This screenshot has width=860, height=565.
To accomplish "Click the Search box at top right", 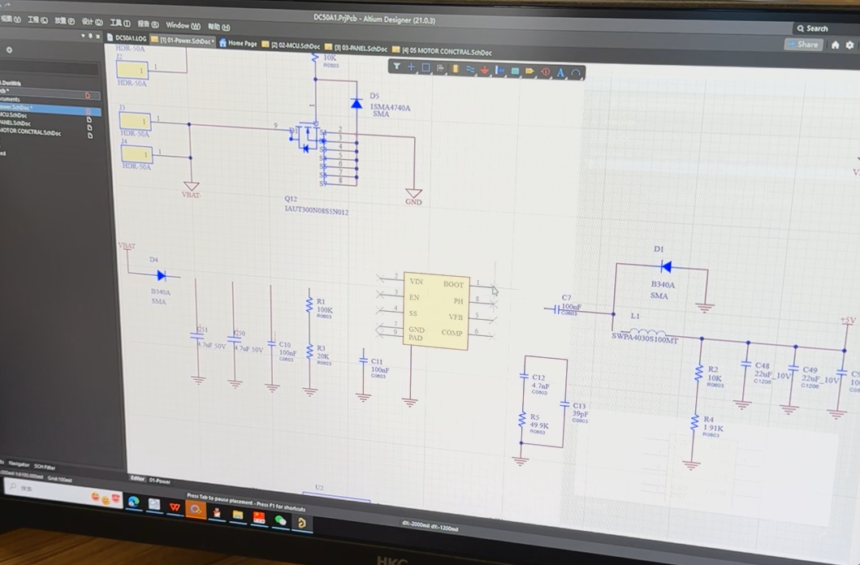I will (x=825, y=28).
